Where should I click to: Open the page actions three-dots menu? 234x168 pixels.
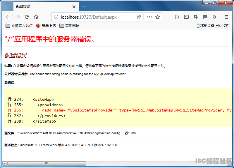tap(149, 17)
